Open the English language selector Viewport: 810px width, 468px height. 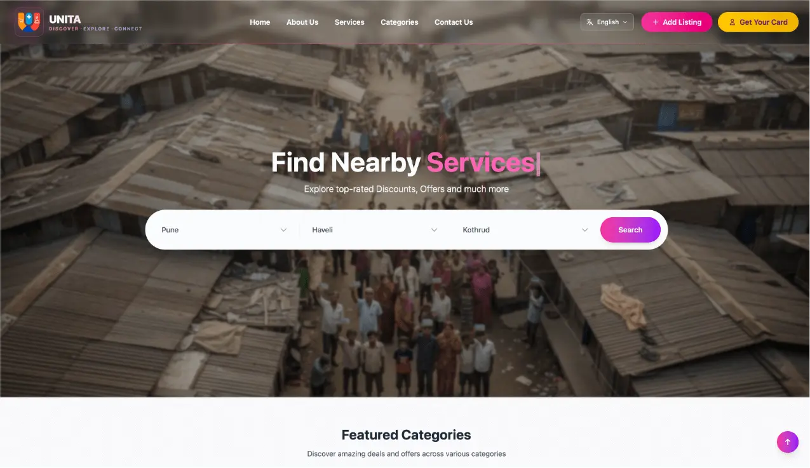pos(607,22)
